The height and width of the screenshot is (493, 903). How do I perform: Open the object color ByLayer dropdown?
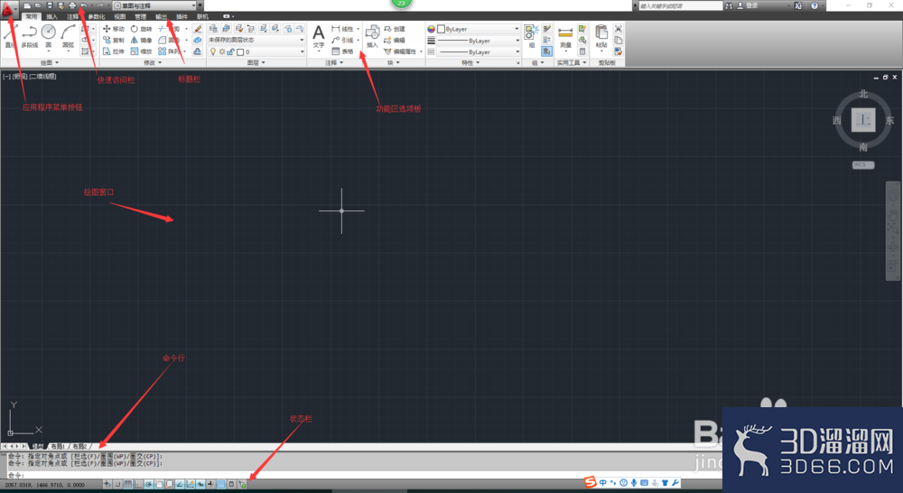pyautogui.click(x=478, y=29)
